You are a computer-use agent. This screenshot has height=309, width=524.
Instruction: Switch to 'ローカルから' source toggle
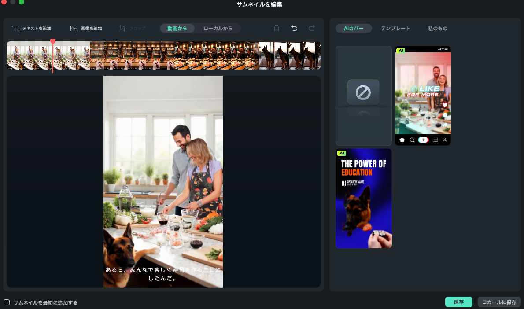pos(218,29)
